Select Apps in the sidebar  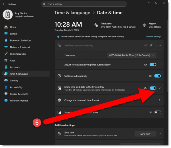pyautogui.click(x=13, y=61)
